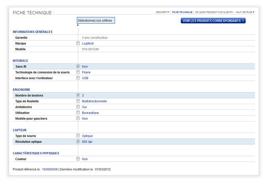Uncheck the 800 dpi resolution checkbox
Viewport: 266px width, 184px height.
click(78, 142)
